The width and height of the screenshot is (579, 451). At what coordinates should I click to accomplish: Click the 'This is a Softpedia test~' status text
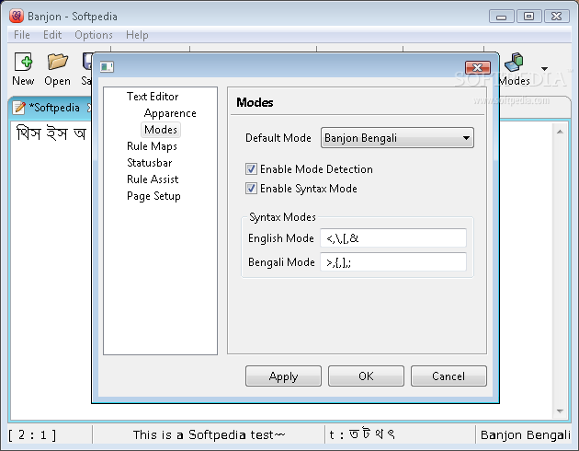(x=209, y=434)
